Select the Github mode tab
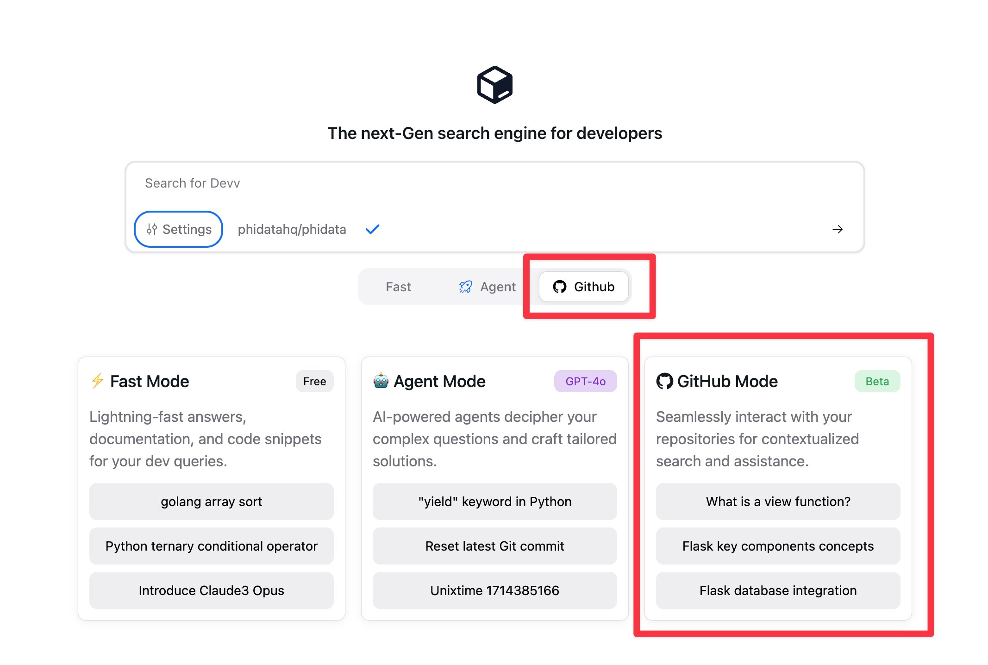 coord(583,287)
